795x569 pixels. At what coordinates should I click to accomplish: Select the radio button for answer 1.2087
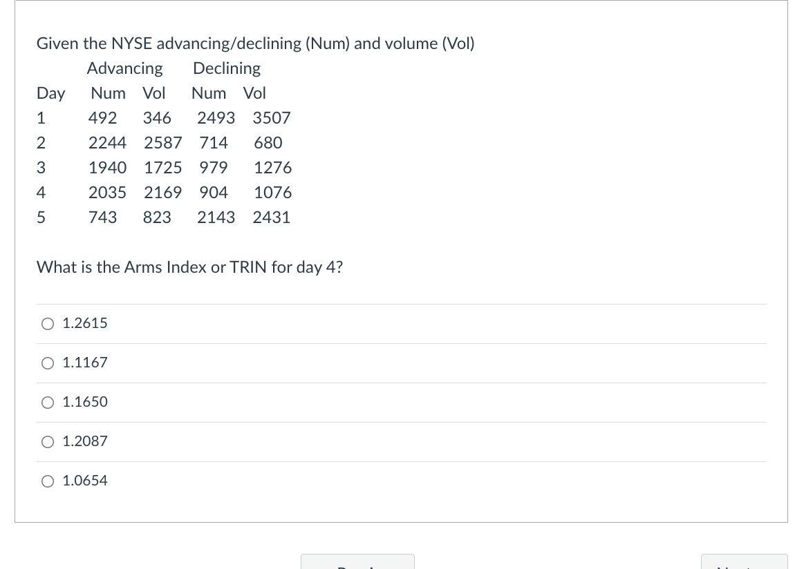(47, 441)
